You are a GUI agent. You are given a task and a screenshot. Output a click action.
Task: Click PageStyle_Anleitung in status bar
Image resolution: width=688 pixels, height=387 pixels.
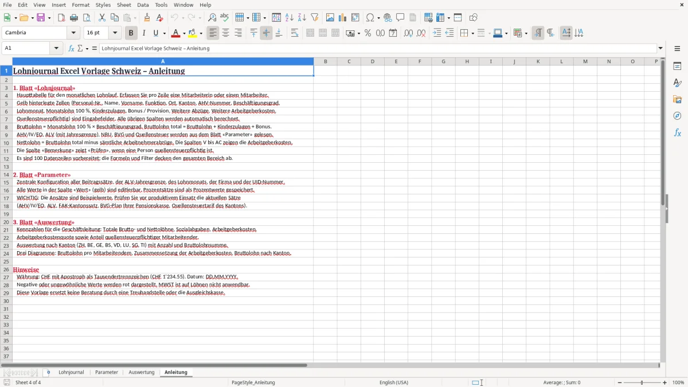[x=253, y=382]
